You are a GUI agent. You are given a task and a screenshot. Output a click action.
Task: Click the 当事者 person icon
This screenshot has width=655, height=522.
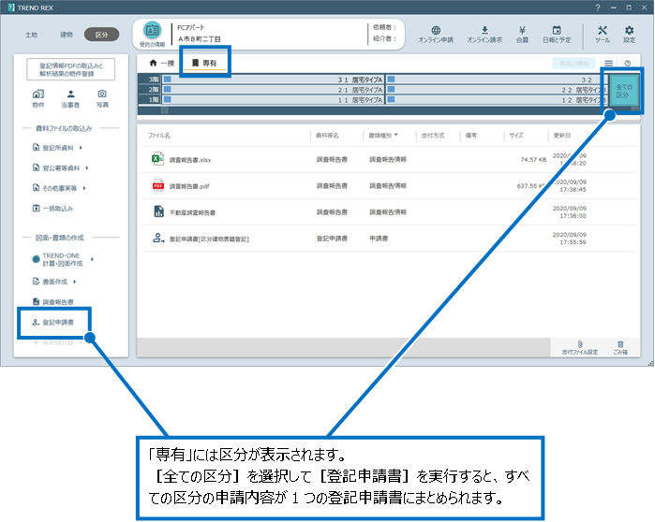70,94
